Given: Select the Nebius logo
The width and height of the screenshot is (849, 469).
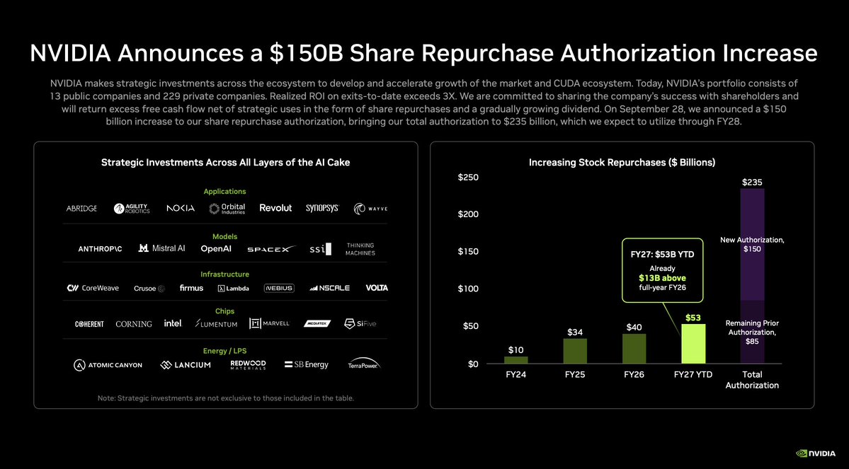Looking at the screenshot, I should pos(279,289).
